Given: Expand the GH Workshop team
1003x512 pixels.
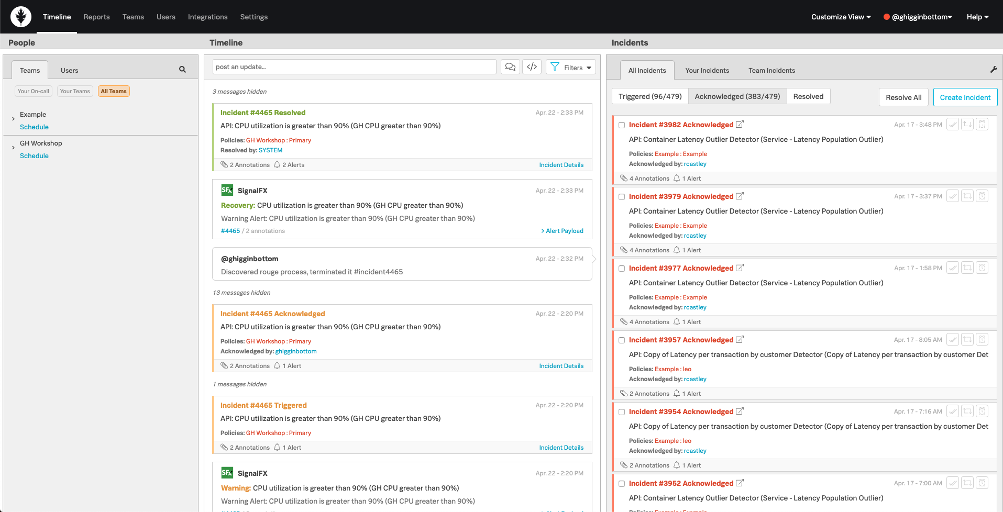Looking at the screenshot, I should coord(13,148).
